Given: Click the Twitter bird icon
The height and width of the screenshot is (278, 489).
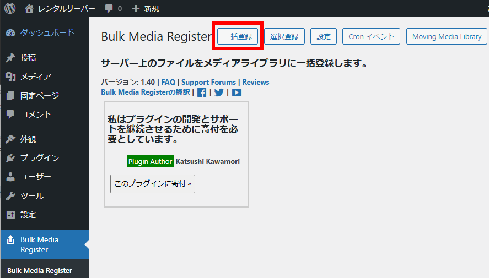Looking at the screenshot, I should pos(219,92).
